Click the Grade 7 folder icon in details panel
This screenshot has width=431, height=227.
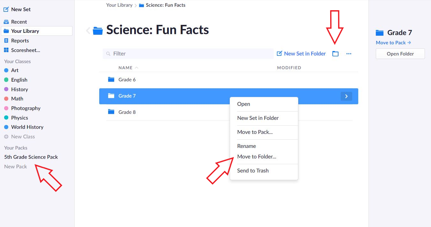click(379, 33)
